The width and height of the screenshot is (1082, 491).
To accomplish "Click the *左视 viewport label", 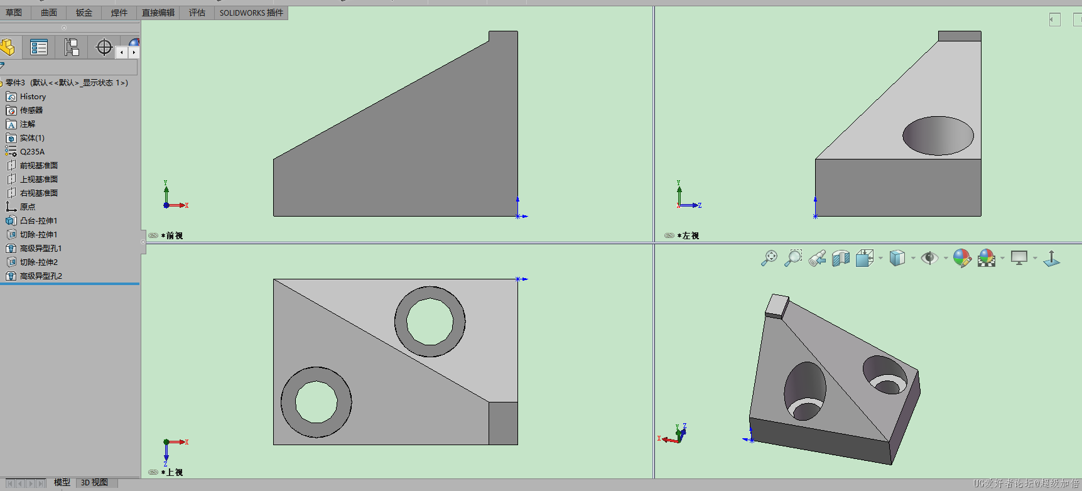I will [x=688, y=236].
